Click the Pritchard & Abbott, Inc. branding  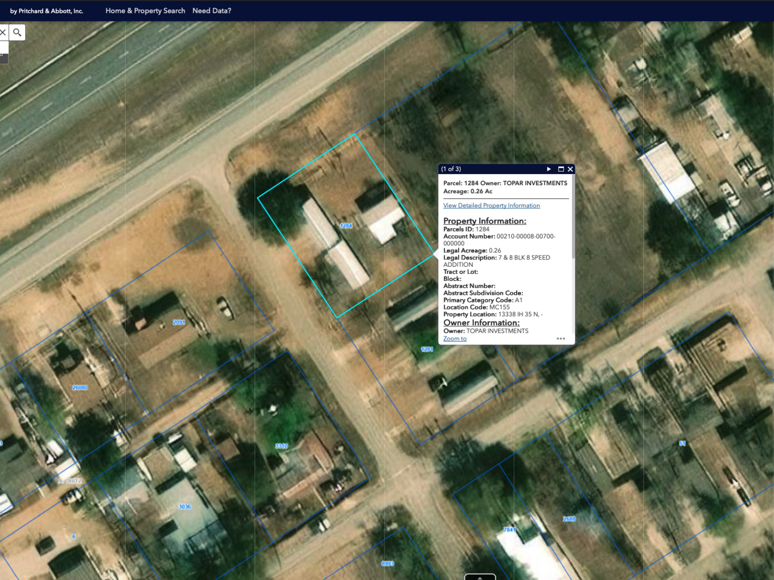(x=47, y=11)
